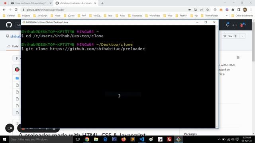Click the screen recorder camera button
255x143 pixels.
[x=10, y=128]
